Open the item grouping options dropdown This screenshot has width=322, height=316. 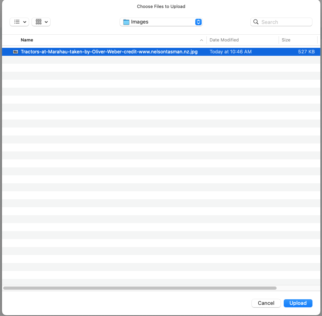point(41,22)
